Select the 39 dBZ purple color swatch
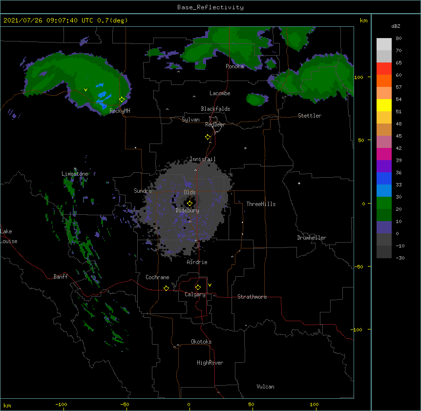The height and width of the screenshot is (411, 421). point(384,166)
